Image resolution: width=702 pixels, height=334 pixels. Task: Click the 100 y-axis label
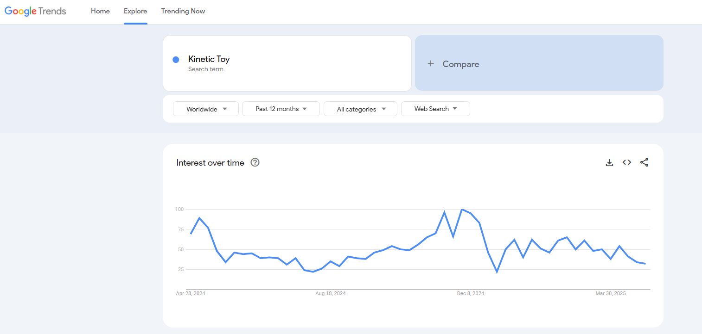point(179,209)
